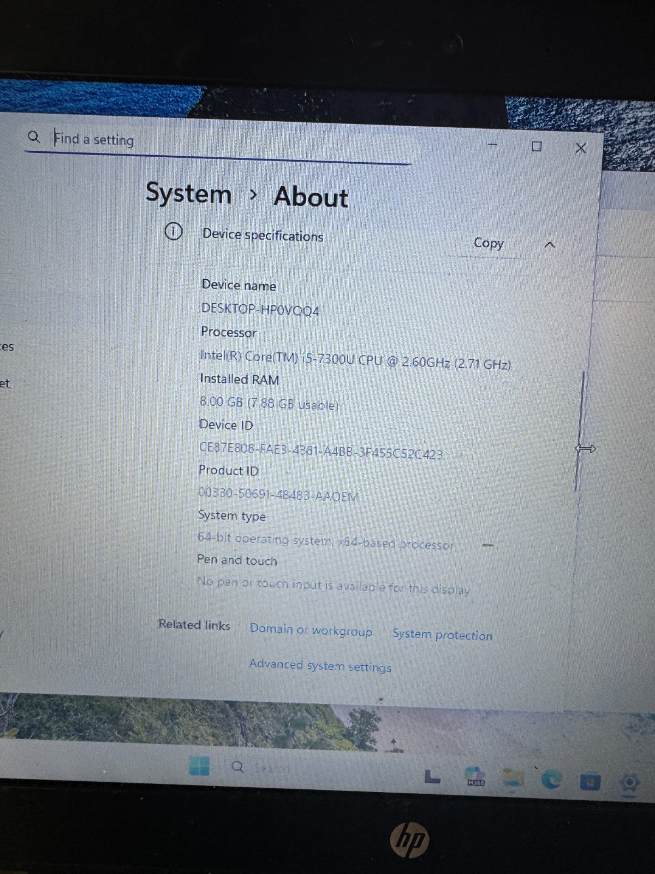Click the Related links label

pos(194,624)
